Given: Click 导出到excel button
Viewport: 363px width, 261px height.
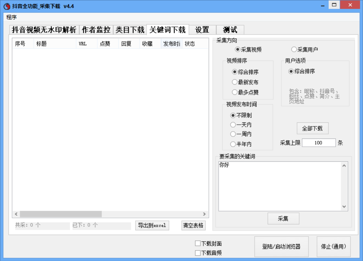Looking at the screenshot, I should pyautogui.click(x=152, y=225).
